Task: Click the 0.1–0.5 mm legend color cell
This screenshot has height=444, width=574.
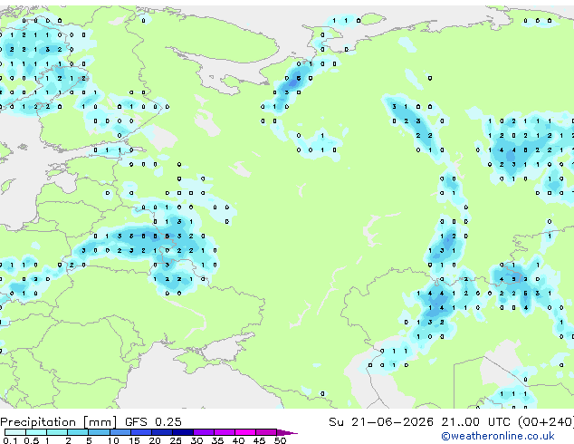Action: [x=15, y=432]
